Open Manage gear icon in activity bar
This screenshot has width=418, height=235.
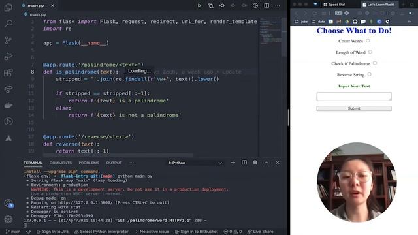click(x=8, y=219)
